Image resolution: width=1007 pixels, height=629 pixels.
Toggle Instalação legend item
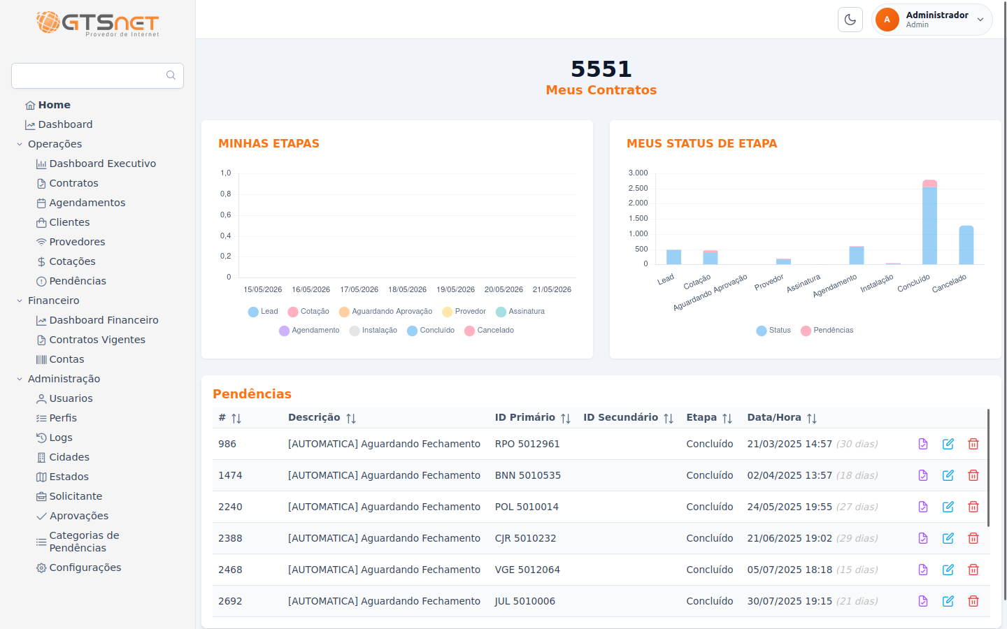(373, 331)
